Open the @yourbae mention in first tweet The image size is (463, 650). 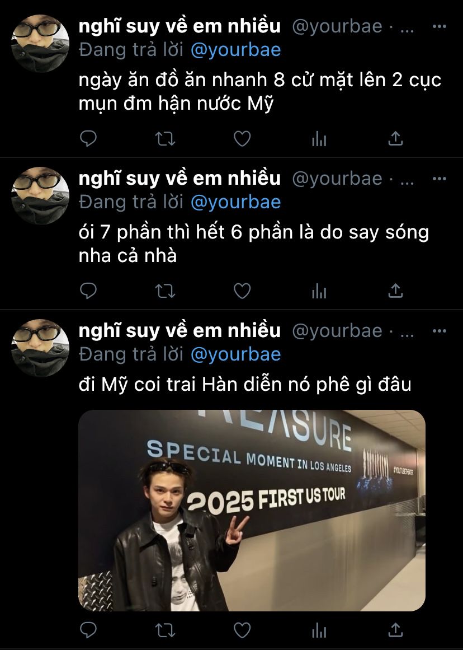pyautogui.click(x=235, y=50)
